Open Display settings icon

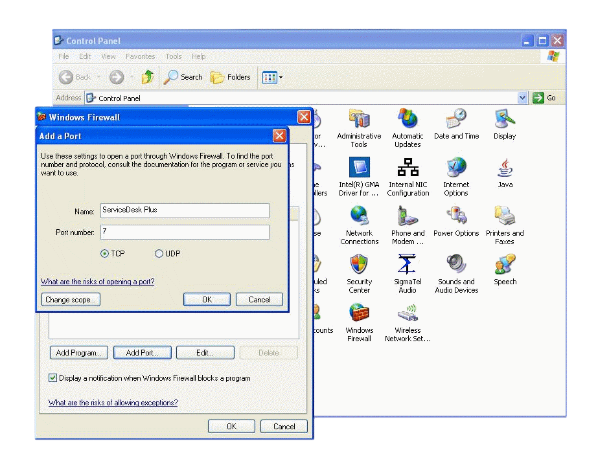pyautogui.click(x=505, y=124)
